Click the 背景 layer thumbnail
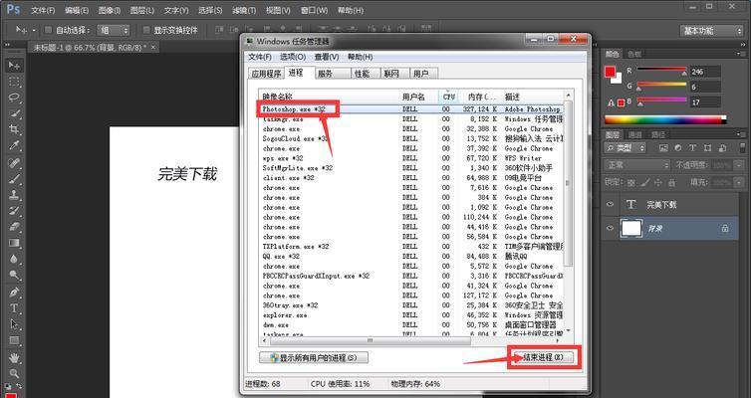 [x=630, y=228]
